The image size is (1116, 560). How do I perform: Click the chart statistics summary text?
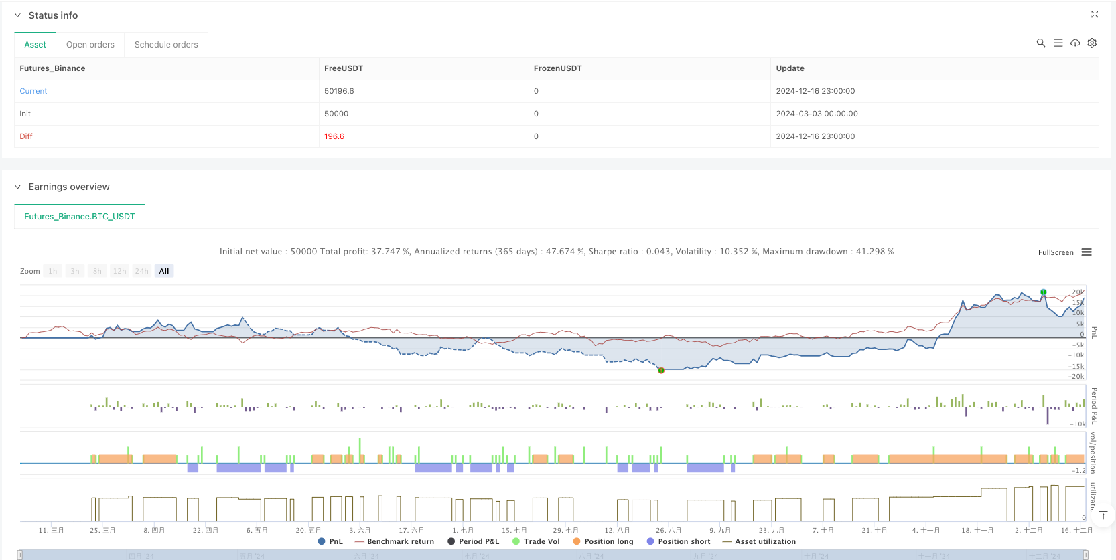[557, 252]
